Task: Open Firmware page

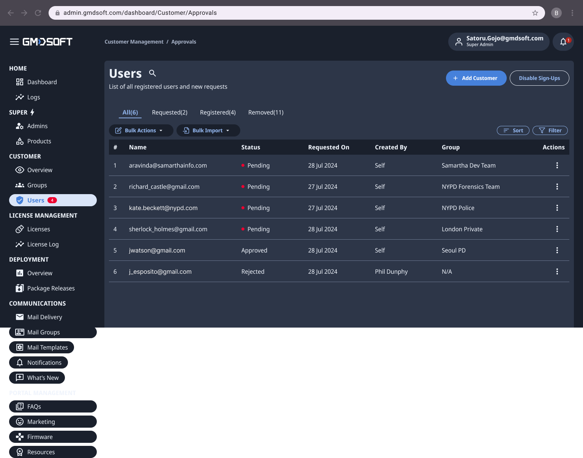Action: 53,437
